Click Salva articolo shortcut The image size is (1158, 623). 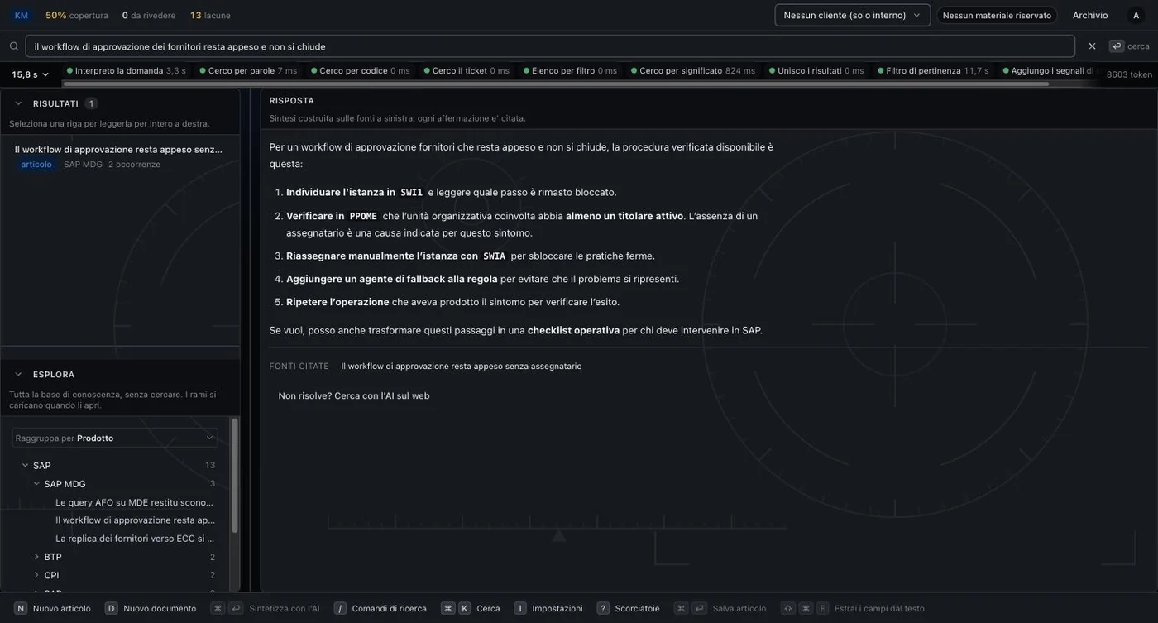(x=721, y=608)
